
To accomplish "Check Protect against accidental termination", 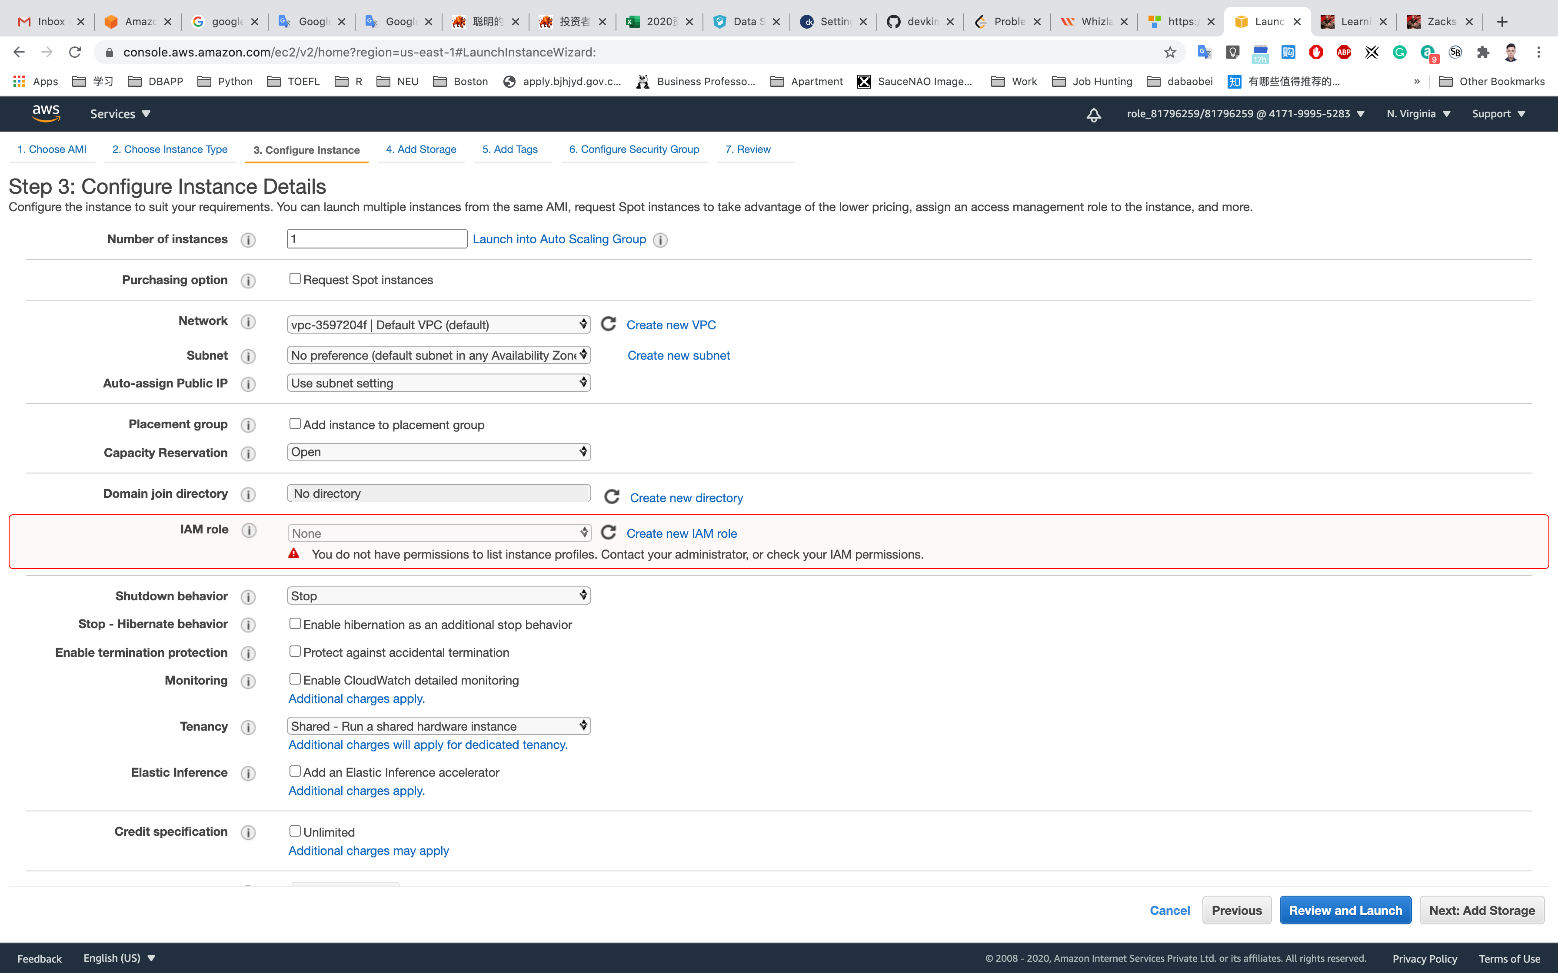I will (x=295, y=651).
